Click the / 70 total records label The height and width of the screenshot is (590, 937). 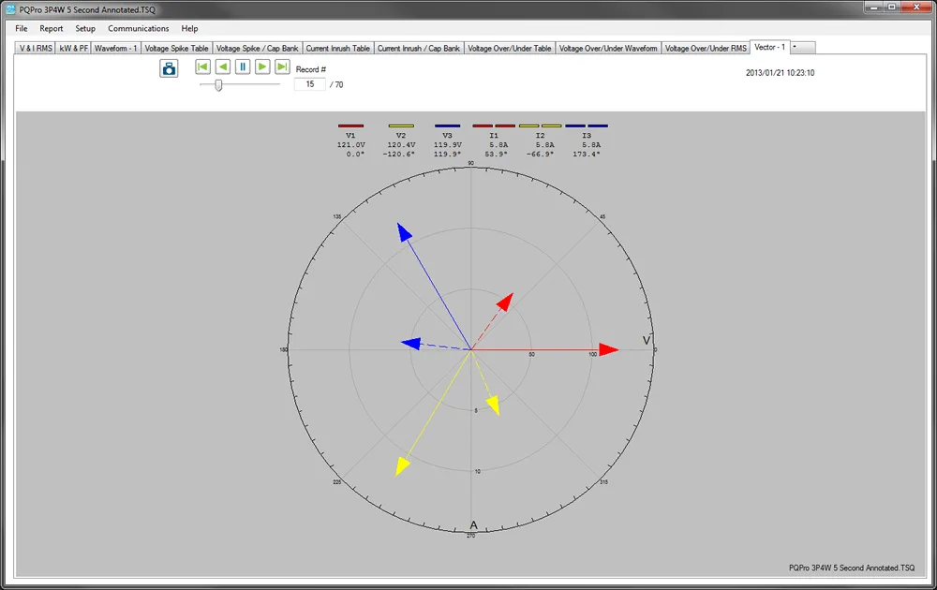336,85
